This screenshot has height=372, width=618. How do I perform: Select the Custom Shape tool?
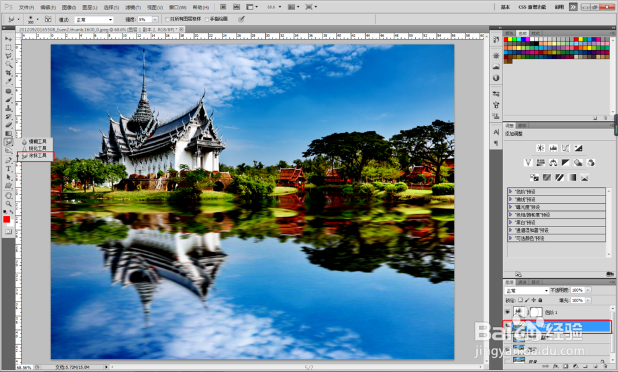click(8, 186)
